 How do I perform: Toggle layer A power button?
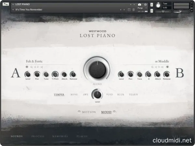[x=27, y=67]
